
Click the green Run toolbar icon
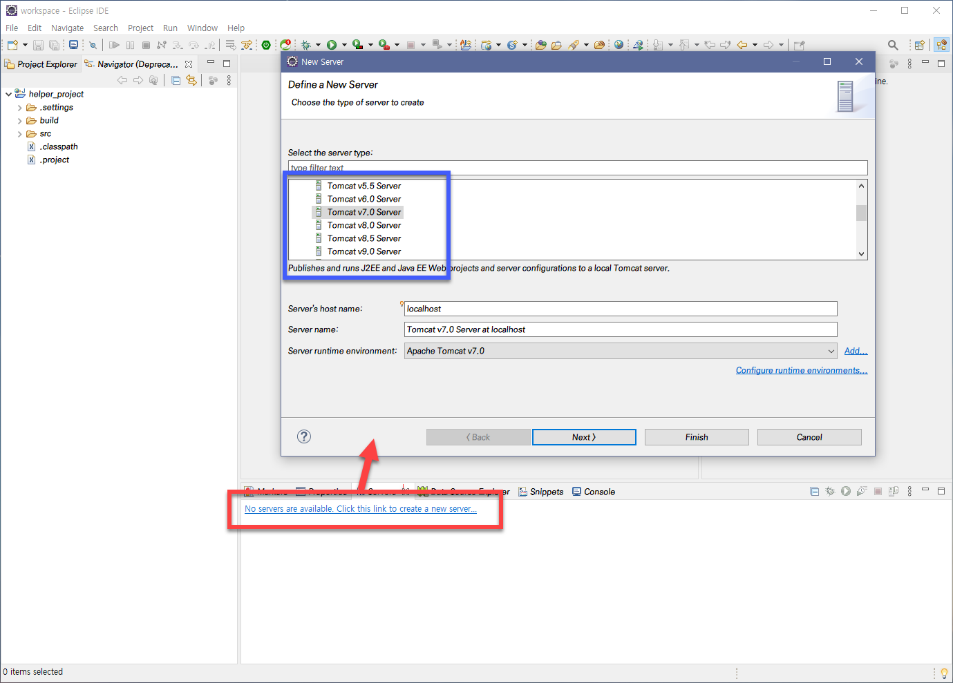[332, 45]
